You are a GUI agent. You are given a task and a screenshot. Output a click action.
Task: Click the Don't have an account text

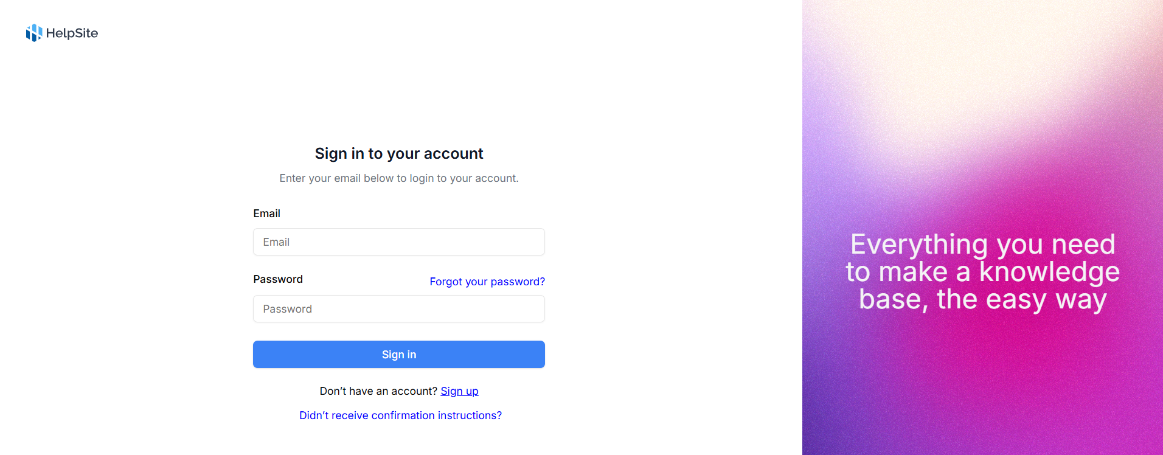[378, 391]
